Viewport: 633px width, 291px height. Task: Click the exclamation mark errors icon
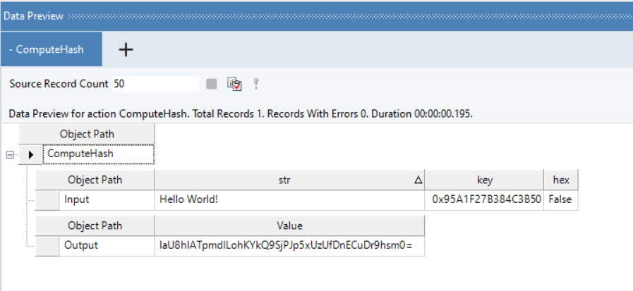coord(255,84)
